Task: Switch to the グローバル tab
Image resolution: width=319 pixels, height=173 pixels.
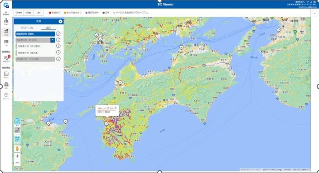Action: (x=27, y=28)
